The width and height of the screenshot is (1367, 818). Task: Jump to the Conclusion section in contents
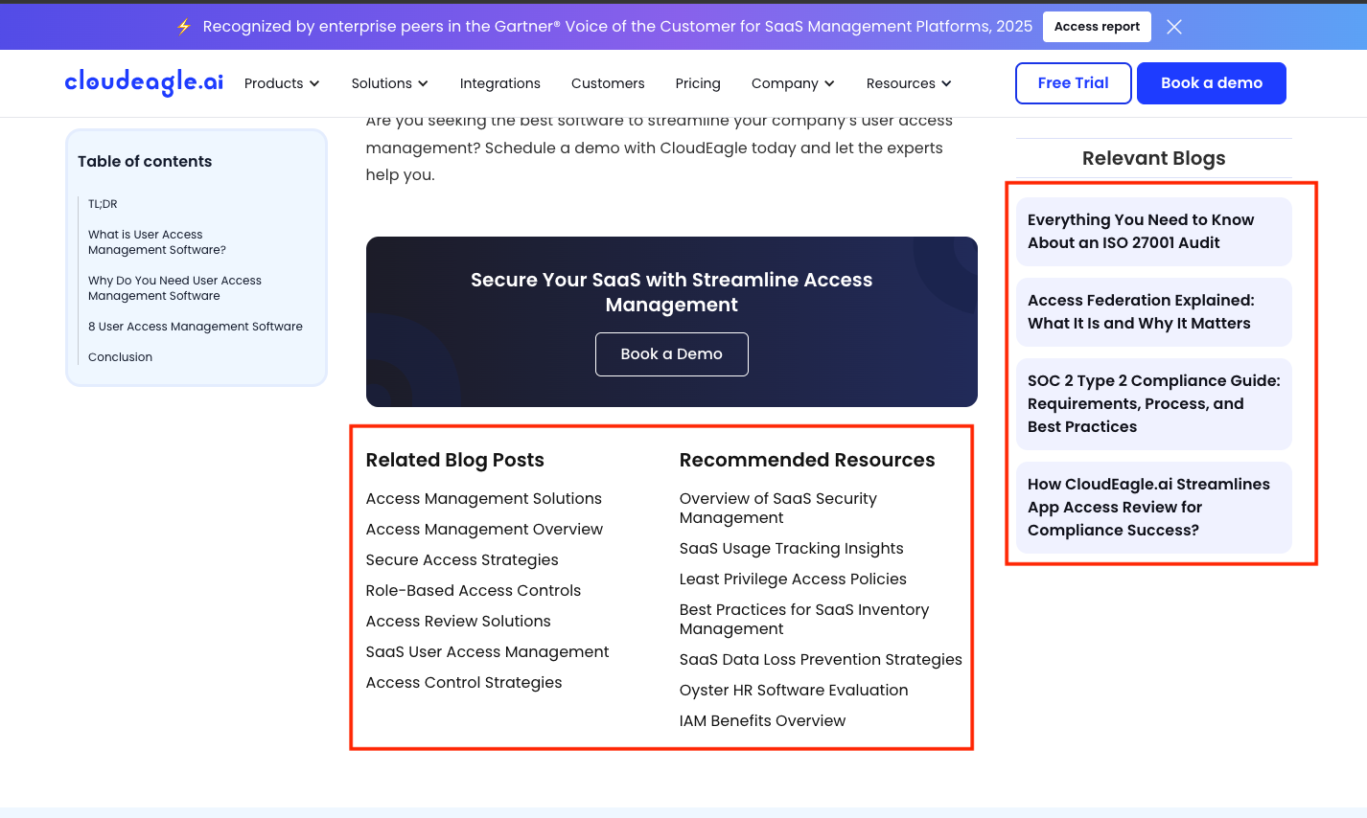tap(120, 356)
